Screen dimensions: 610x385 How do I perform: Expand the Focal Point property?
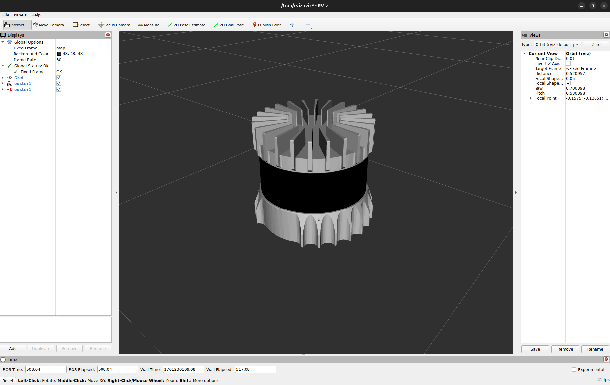click(531, 98)
